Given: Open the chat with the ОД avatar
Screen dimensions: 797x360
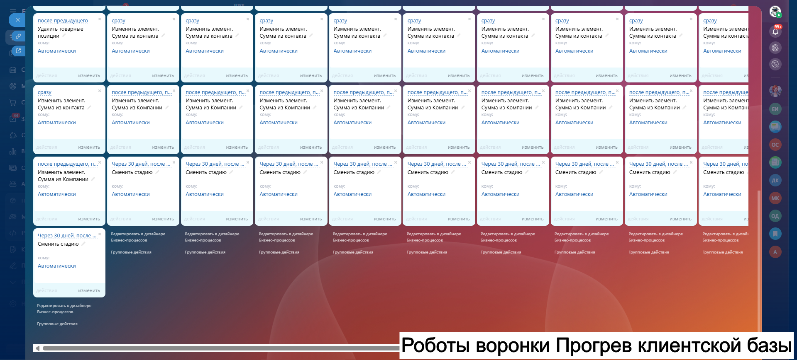Looking at the screenshot, I should click(775, 216).
